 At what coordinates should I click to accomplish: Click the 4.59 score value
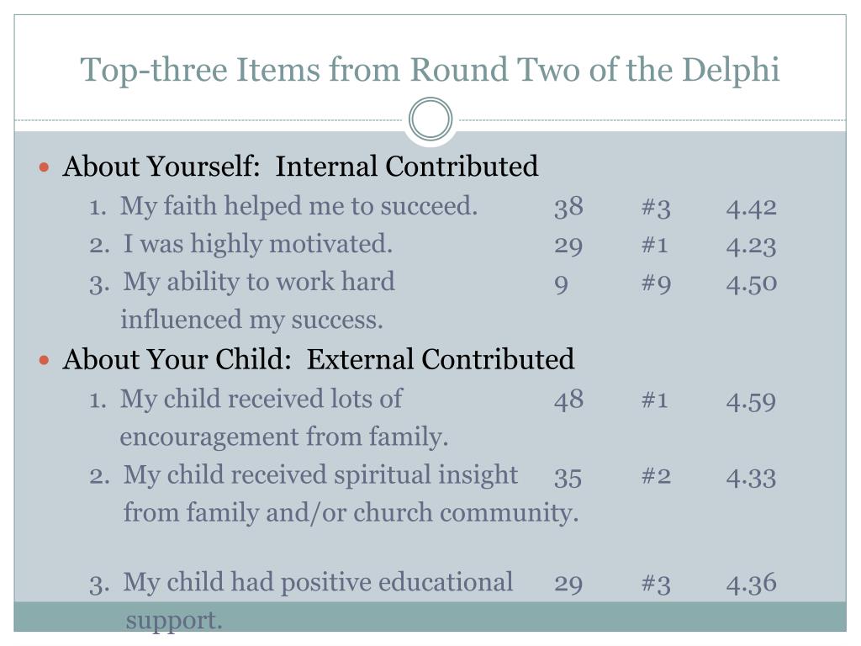pos(751,401)
